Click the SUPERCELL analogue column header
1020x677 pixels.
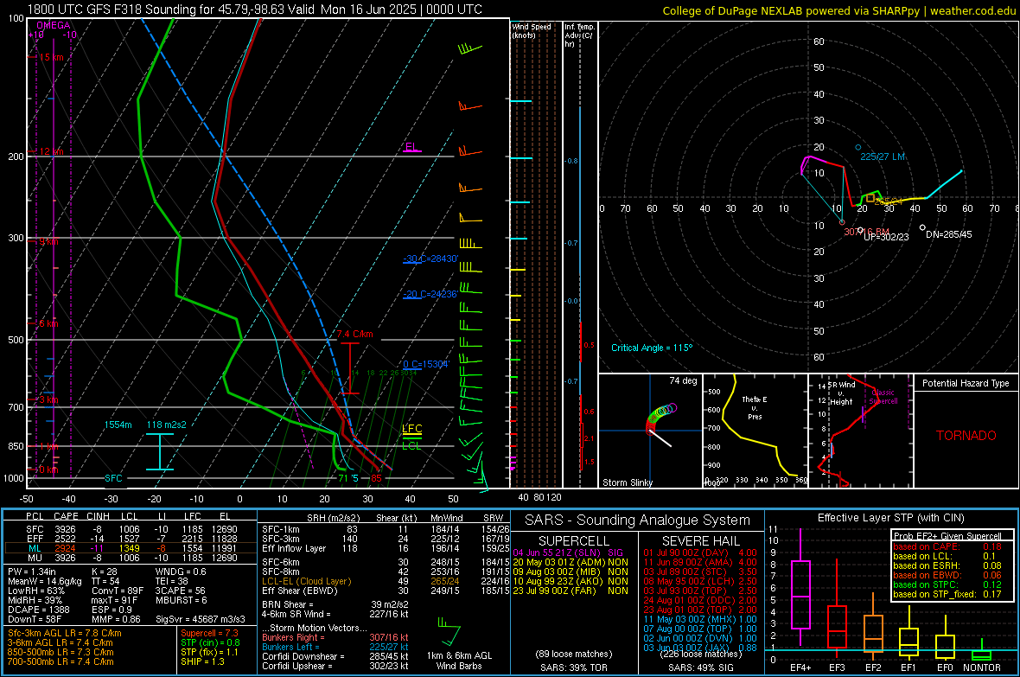[574, 541]
